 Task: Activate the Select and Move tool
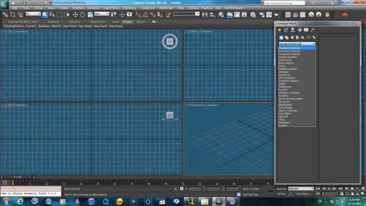(75, 15)
